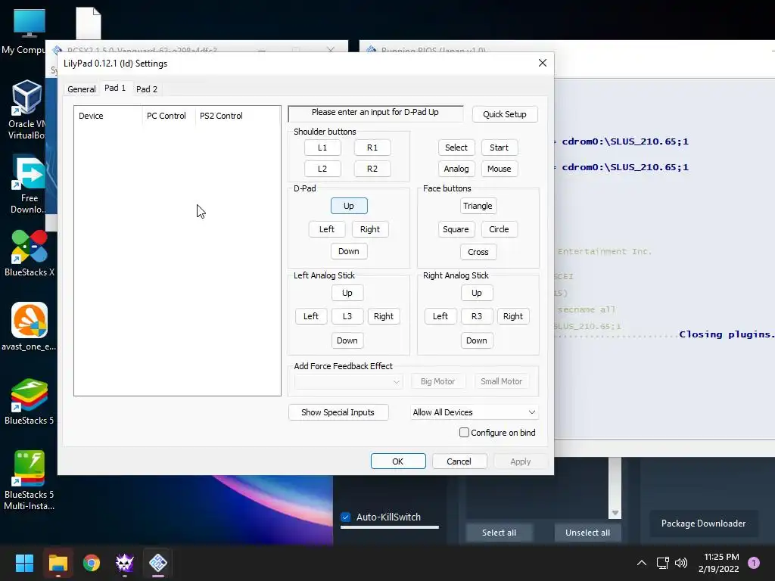Open Free Download Manager desktop shortcut
775x581 pixels.
[x=29, y=184]
